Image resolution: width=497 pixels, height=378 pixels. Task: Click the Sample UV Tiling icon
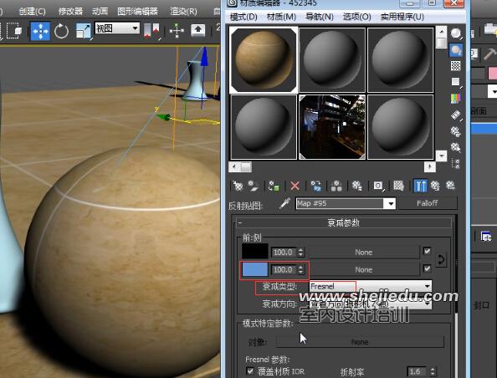[x=455, y=82]
